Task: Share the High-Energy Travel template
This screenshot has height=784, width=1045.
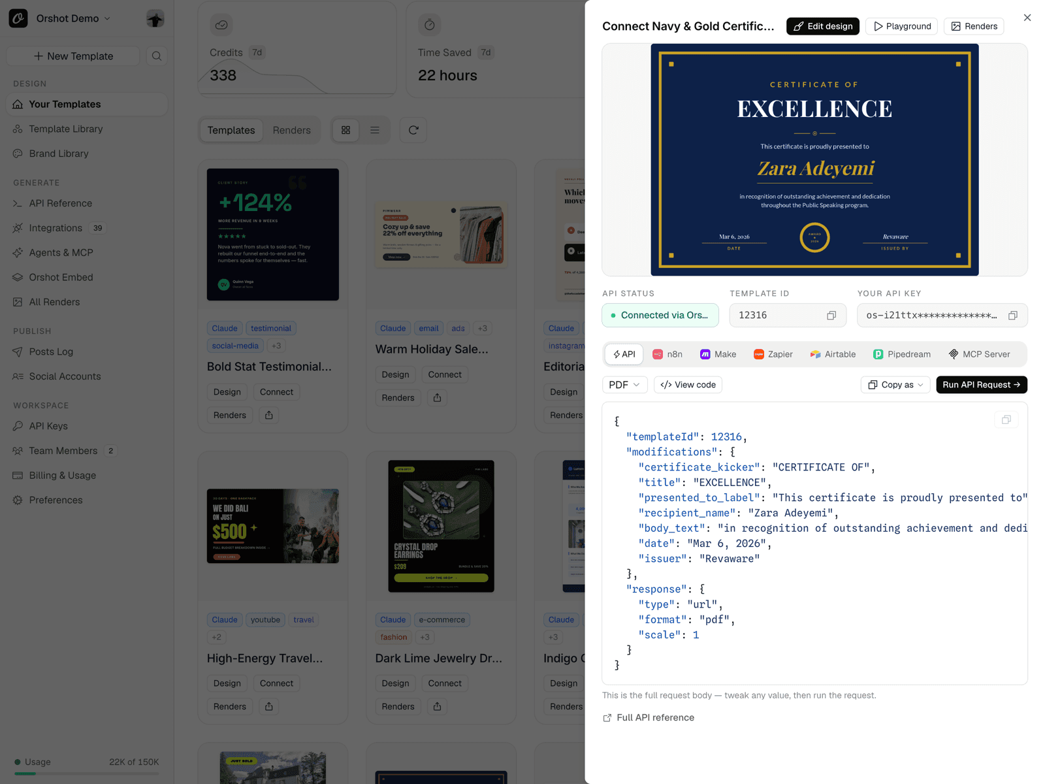Action: (x=269, y=707)
